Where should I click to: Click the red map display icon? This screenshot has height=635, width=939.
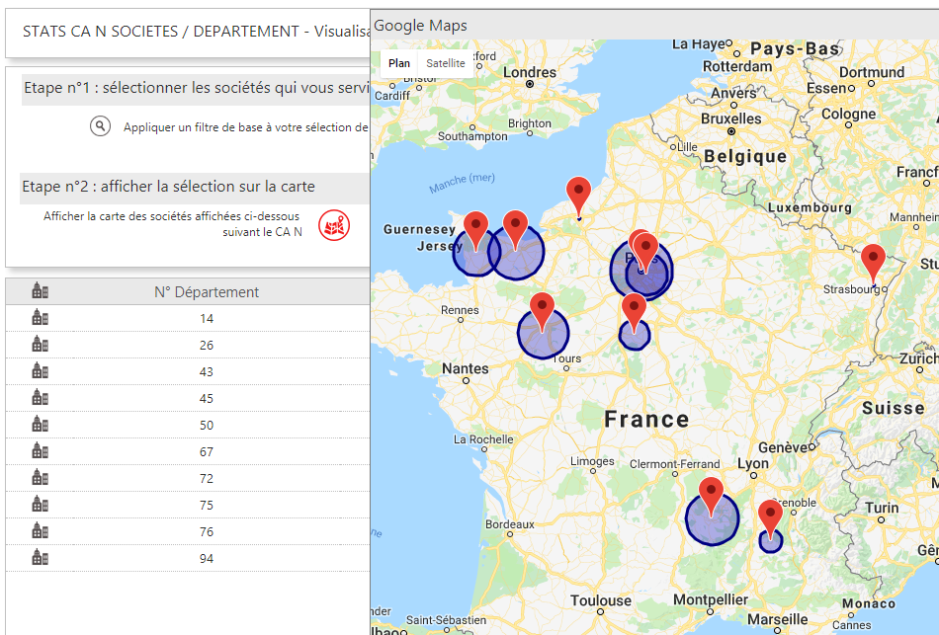(333, 225)
